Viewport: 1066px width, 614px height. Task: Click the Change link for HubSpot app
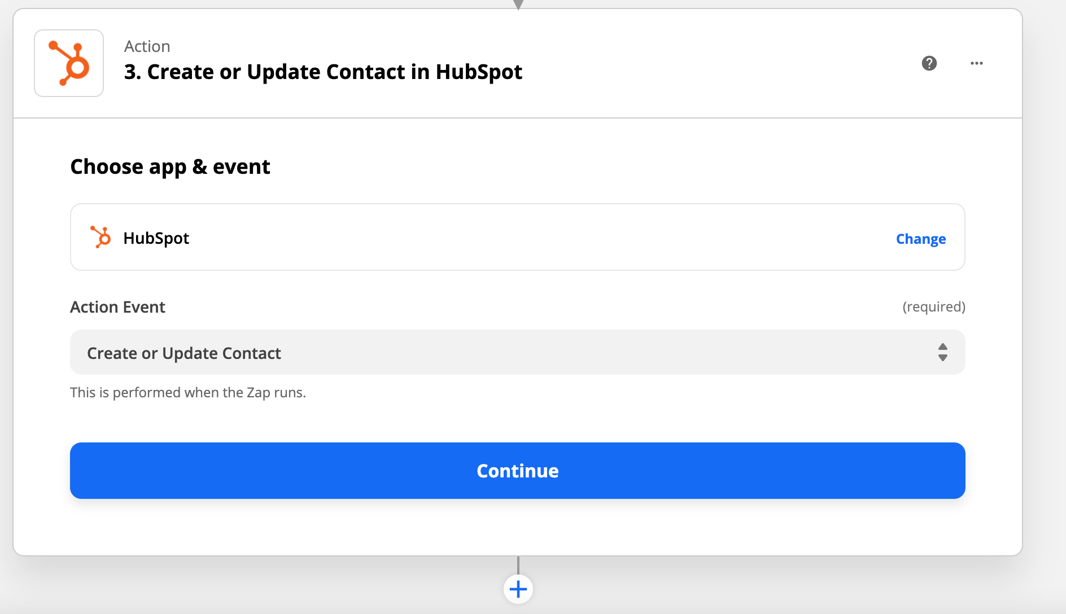pos(920,239)
